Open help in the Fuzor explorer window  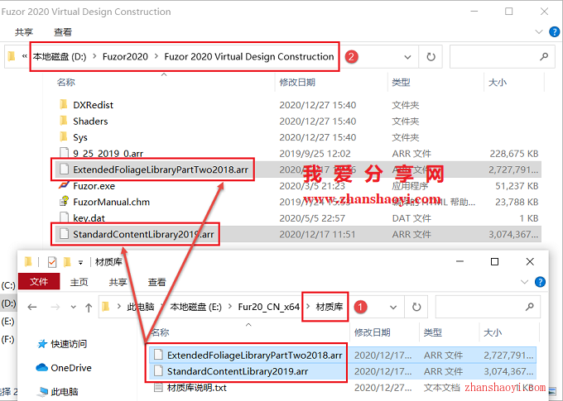(554, 32)
